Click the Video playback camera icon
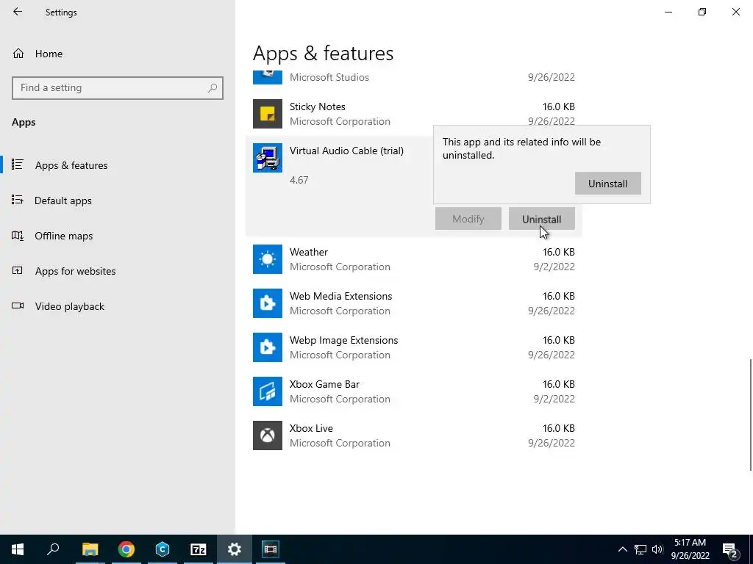Image resolution: width=753 pixels, height=564 pixels. 18,306
